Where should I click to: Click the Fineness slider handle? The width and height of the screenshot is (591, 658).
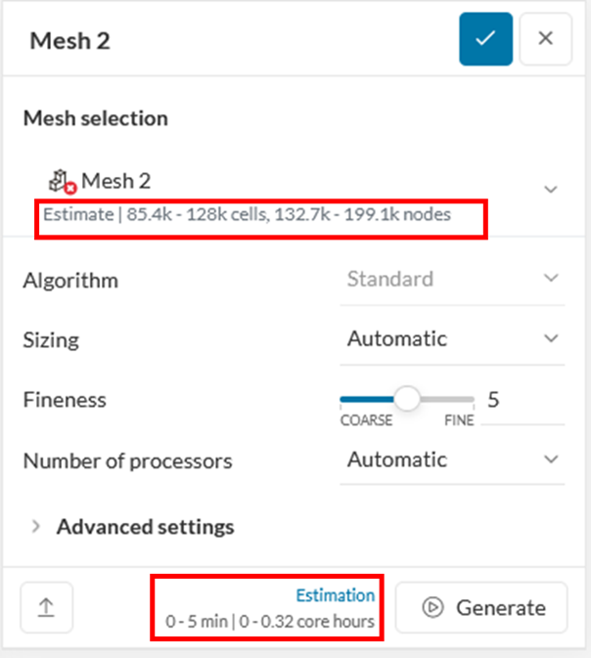406,399
